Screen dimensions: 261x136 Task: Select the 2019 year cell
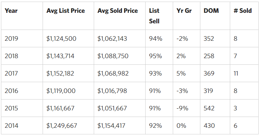[11, 38]
